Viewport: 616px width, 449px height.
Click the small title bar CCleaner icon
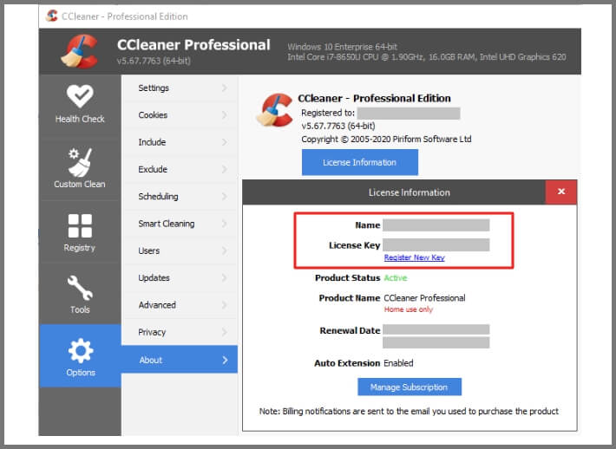(x=51, y=16)
